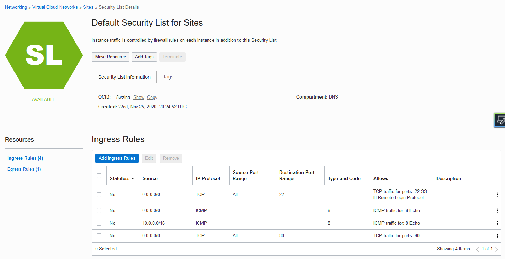Open actions menu for TCP port 22 rule
This screenshot has height=259, width=505.
pos(497,195)
